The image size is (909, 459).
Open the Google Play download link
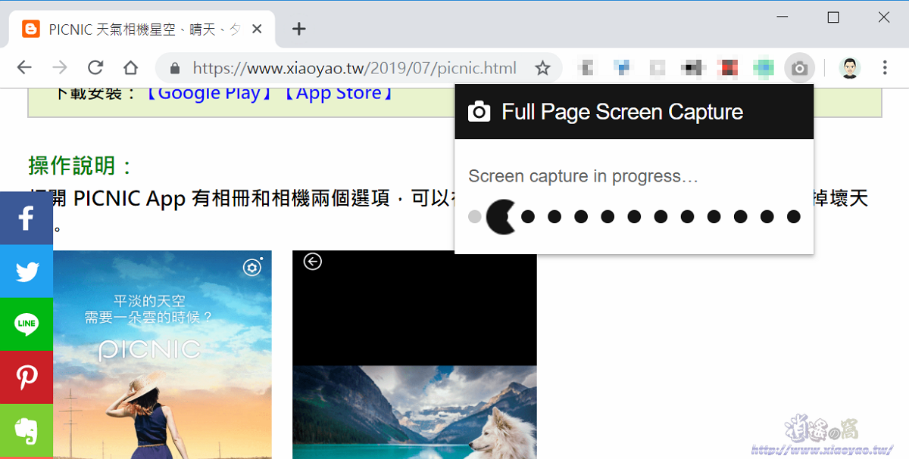tap(208, 93)
